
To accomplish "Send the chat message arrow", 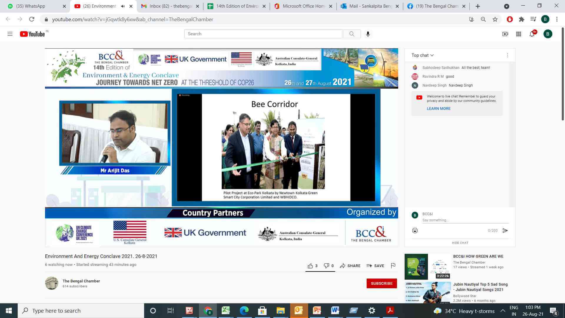I will (x=505, y=231).
